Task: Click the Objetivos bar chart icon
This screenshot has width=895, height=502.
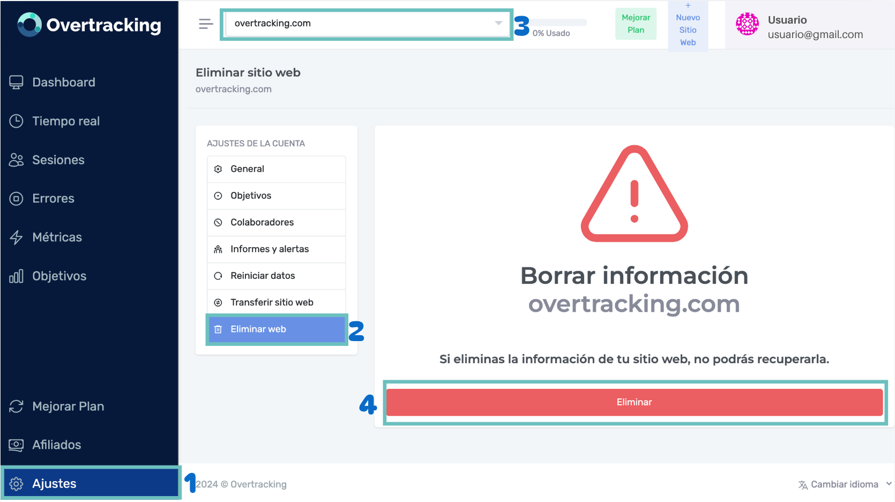Action: pyautogui.click(x=17, y=276)
